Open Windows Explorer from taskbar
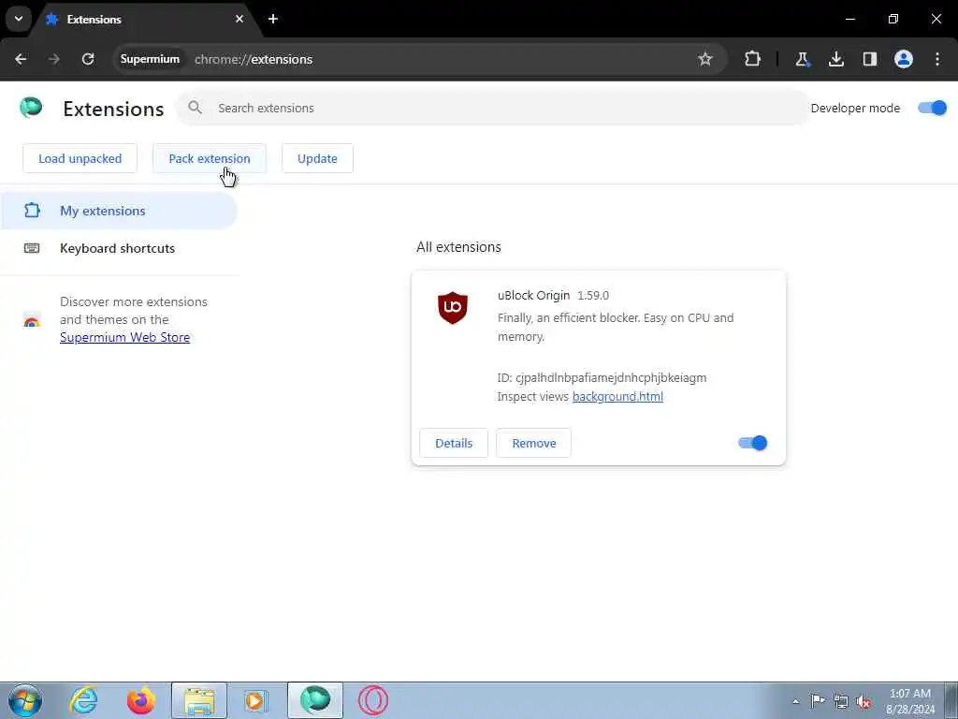The height and width of the screenshot is (719, 958). (x=199, y=700)
